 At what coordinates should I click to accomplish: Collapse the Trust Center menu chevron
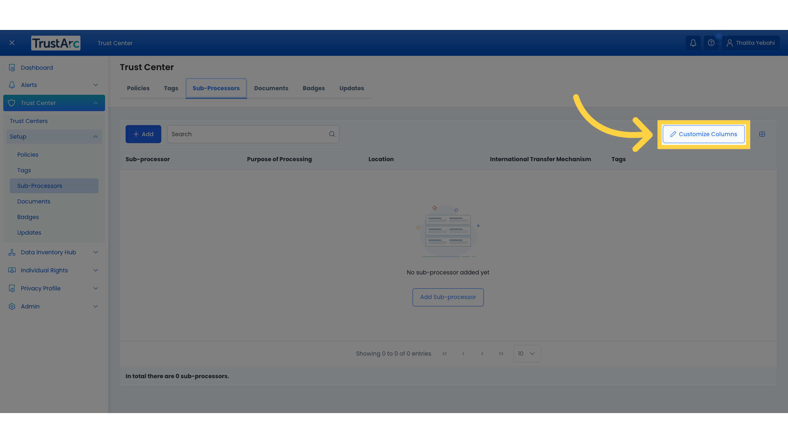coord(96,103)
